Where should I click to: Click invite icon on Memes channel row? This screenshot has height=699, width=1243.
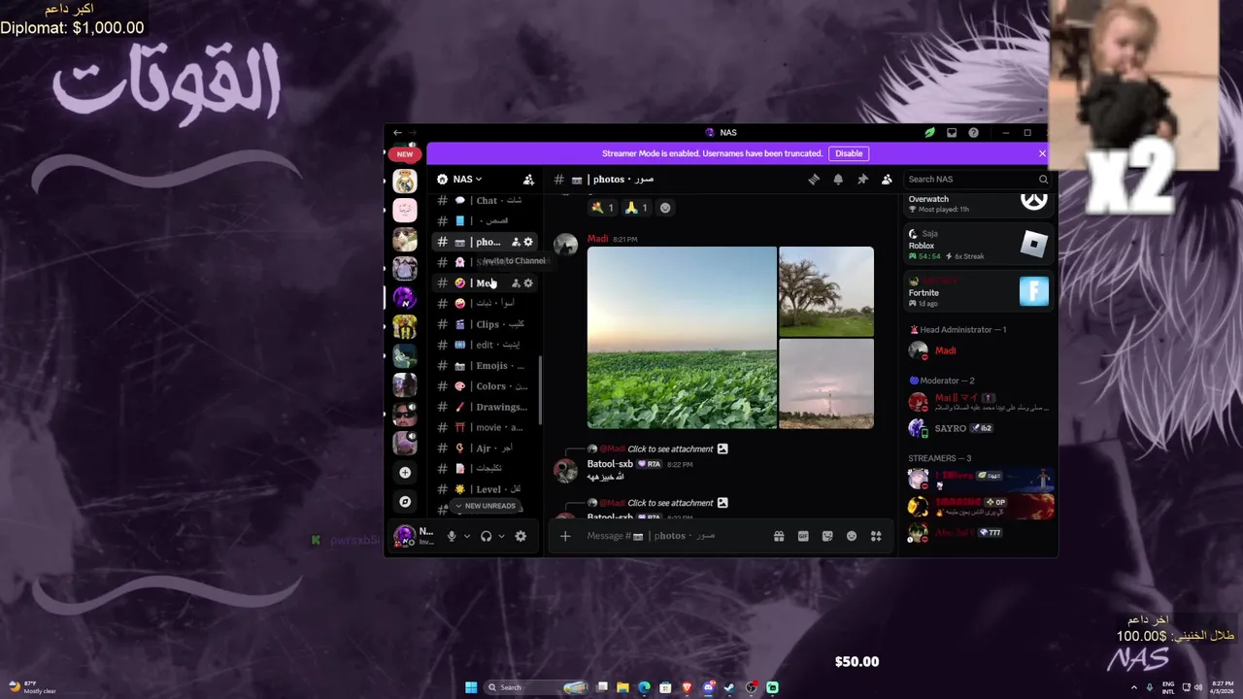coord(516,283)
